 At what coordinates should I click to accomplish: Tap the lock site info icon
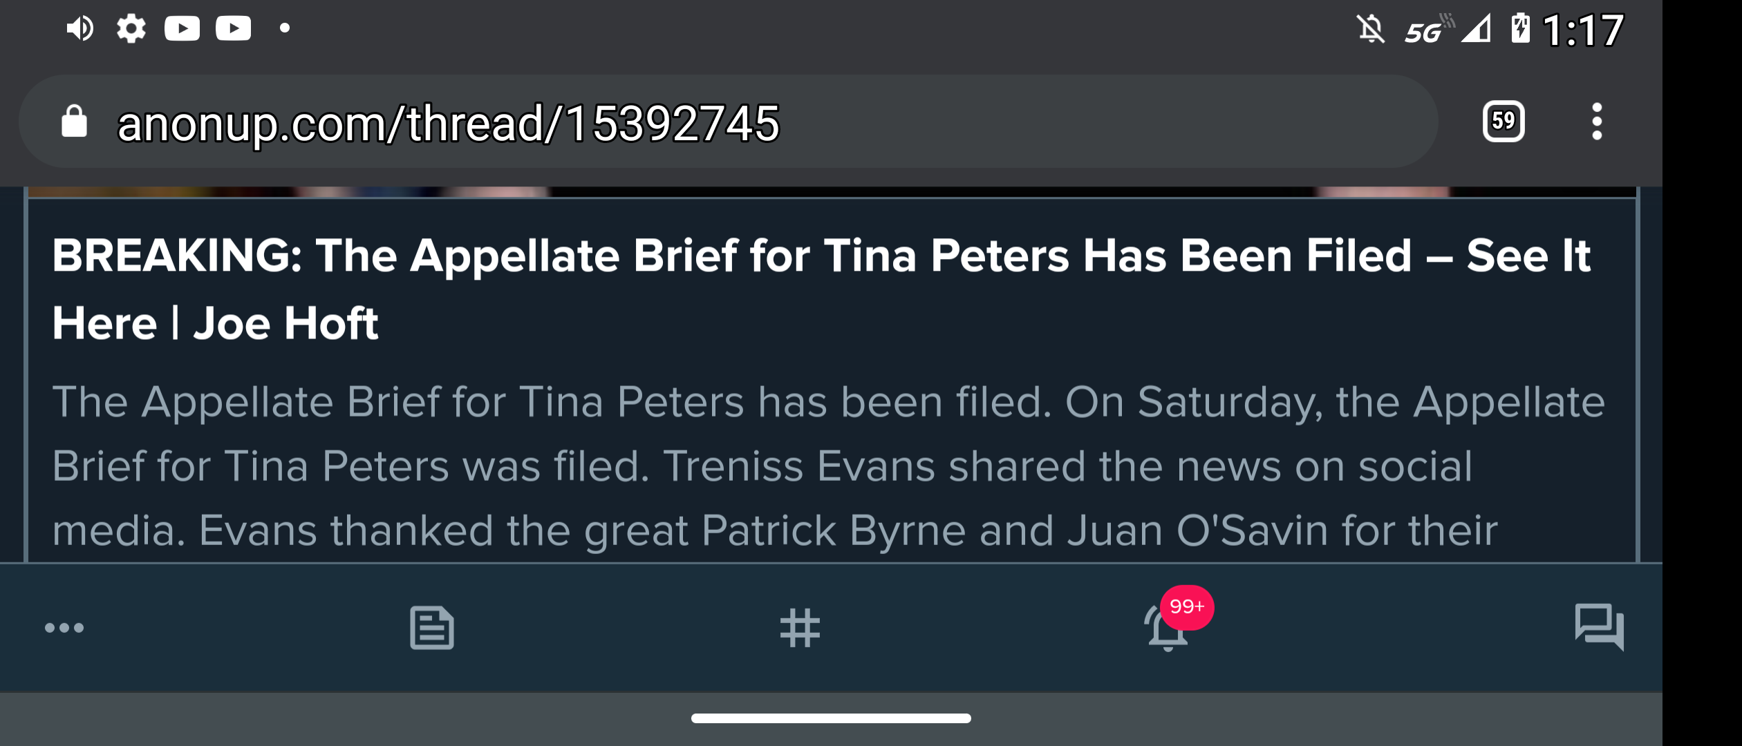(75, 122)
